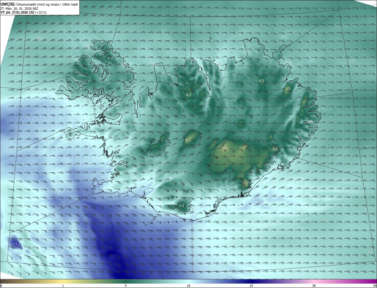This screenshot has width=377, height=288.
Task: Click the 3.3 value label in northeast Iceland
Action: click(x=288, y=88)
